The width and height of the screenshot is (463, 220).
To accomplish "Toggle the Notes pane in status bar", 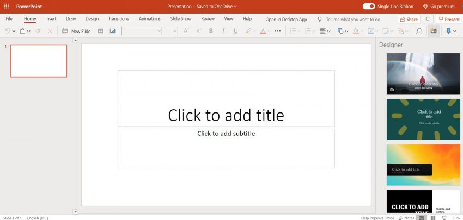I will tap(406, 218).
